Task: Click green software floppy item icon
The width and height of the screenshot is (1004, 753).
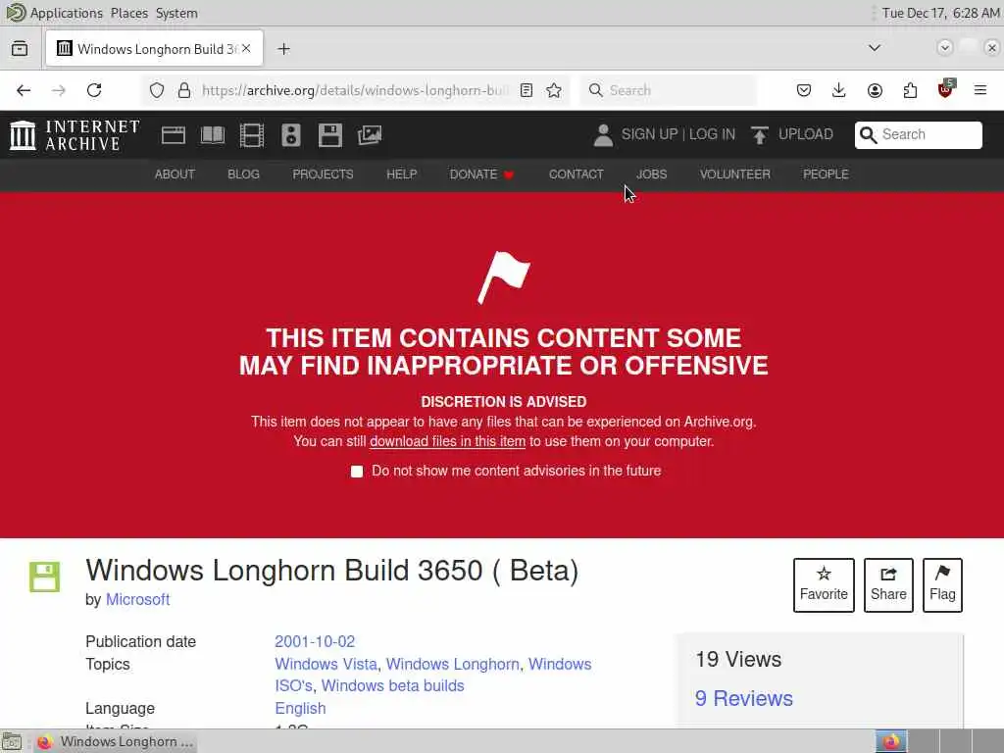Action: pyautogui.click(x=44, y=577)
